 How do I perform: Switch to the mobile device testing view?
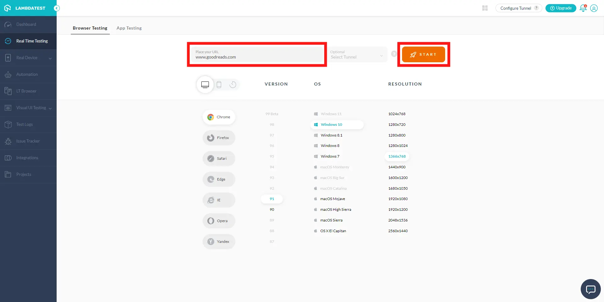click(x=219, y=84)
